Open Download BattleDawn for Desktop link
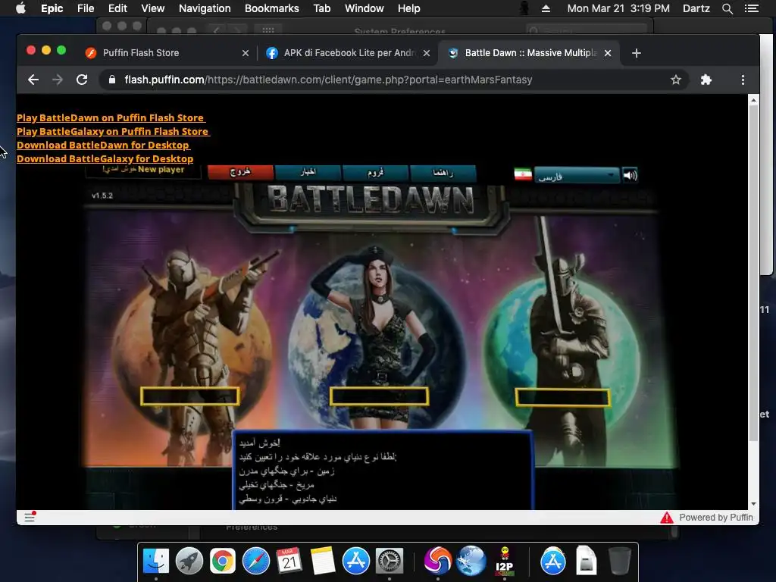This screenshot has height=582, width=776. pos(103,145)
